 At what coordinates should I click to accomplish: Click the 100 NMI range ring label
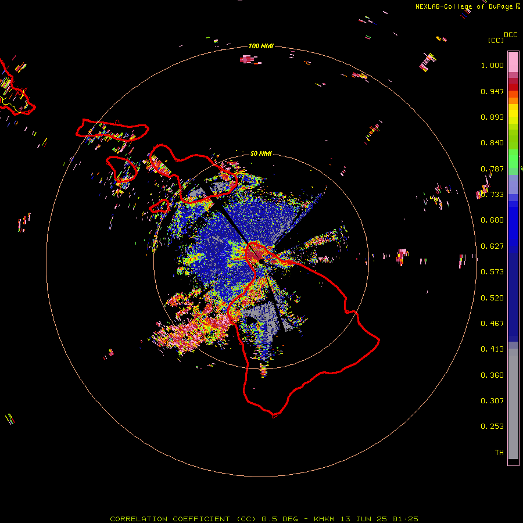click(261, 46)
